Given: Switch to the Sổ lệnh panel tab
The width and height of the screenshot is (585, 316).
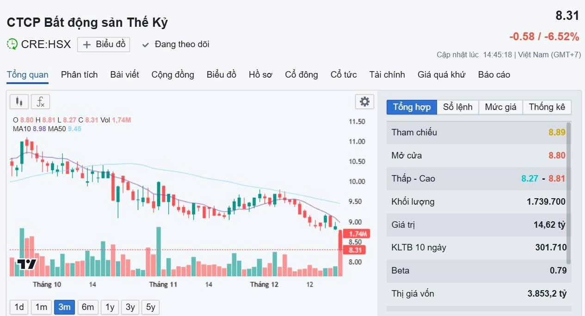Looking at the screenshot, I should 457,107.
